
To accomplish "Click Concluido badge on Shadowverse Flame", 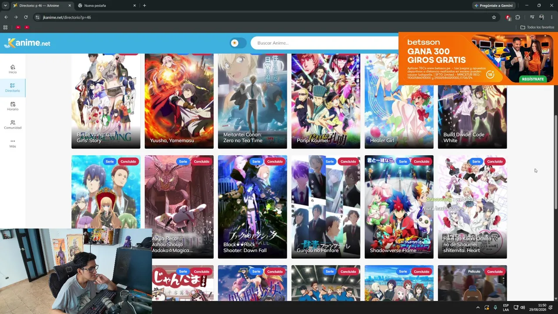I will pos(422,161).
